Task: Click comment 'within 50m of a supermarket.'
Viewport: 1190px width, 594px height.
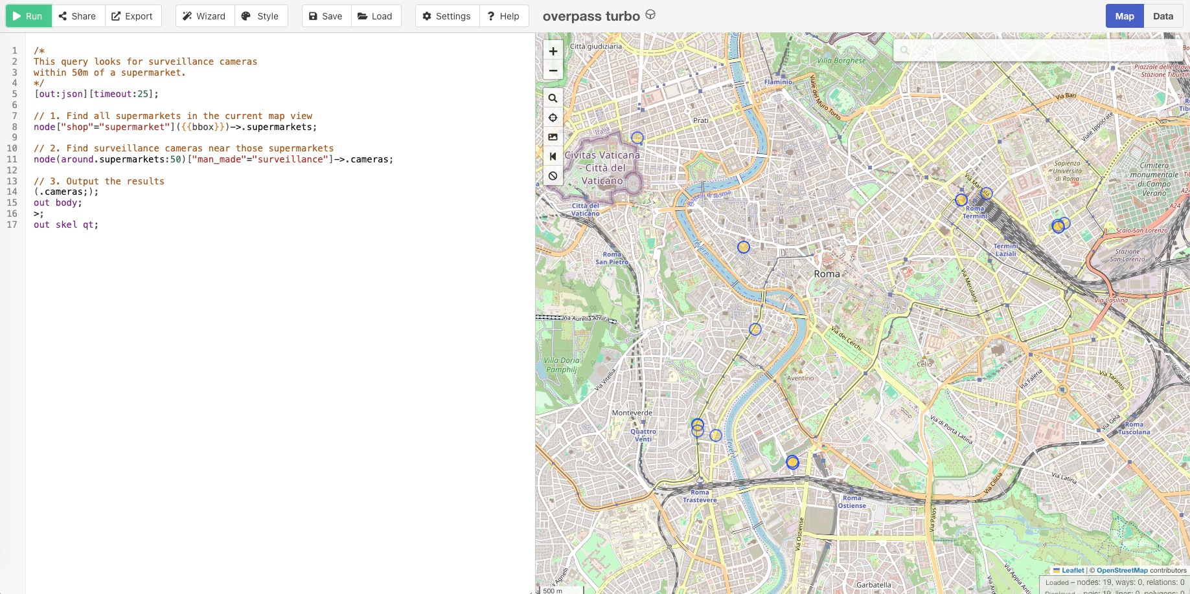Action: coord(110,72)
